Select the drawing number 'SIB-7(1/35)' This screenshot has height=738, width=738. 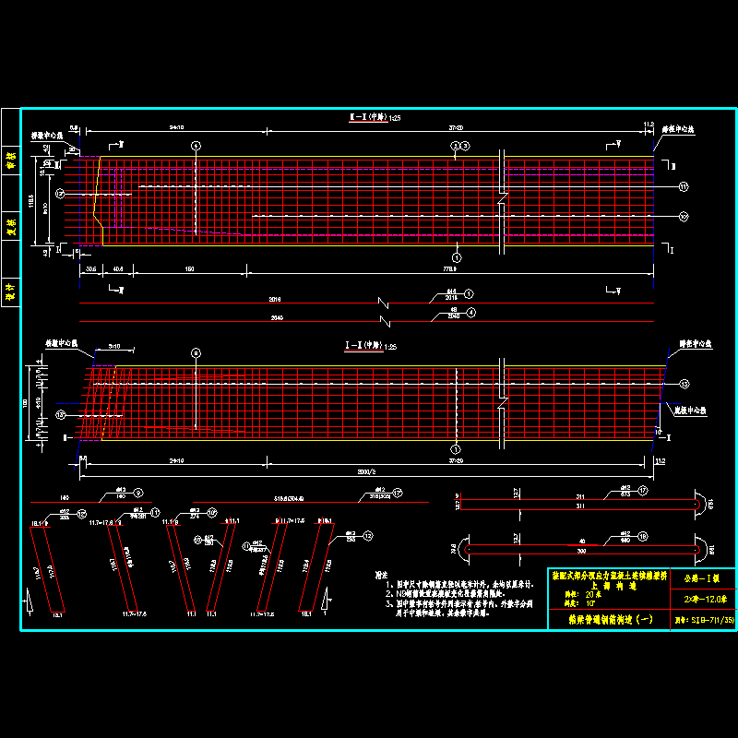click(712, 620)
